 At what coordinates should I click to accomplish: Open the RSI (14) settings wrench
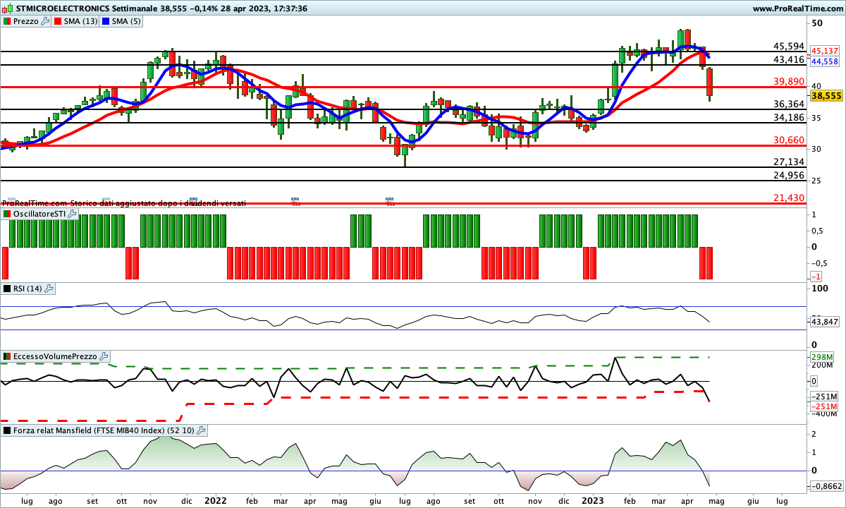(49, 289)
